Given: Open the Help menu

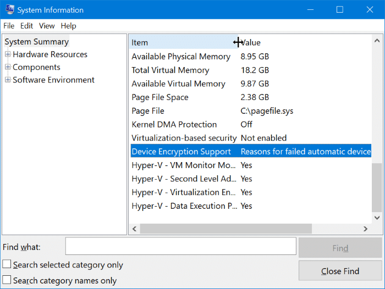Looking at the screenshot, I should point(69,26).
